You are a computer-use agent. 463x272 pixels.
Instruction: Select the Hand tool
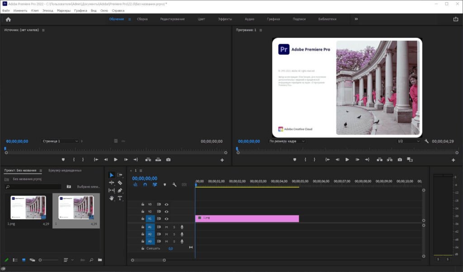111,198
